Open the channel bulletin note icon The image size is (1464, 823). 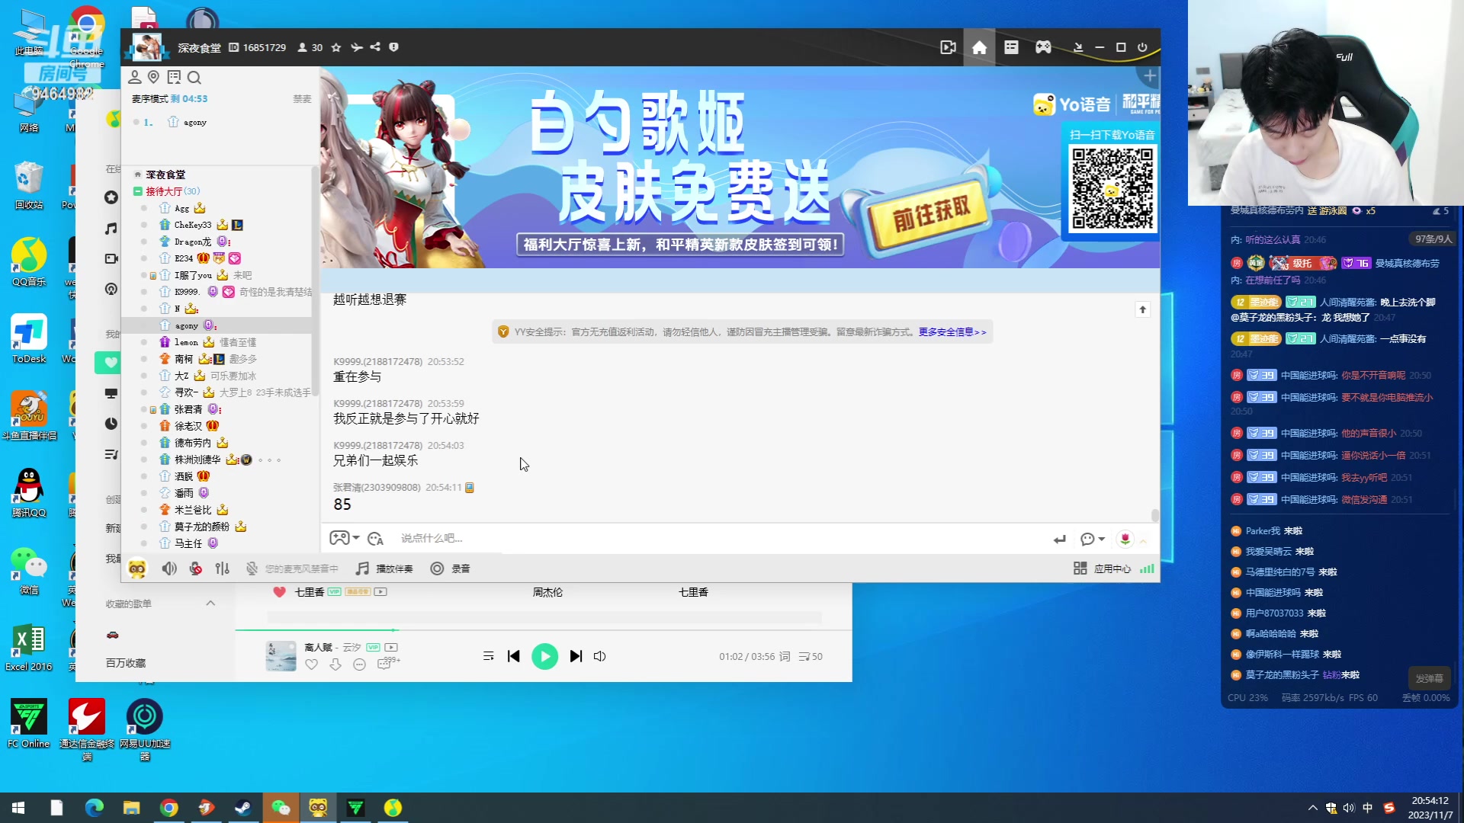(x=174, y=77)
